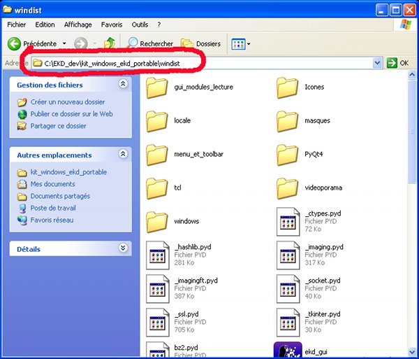Expand the address bar dropdown arrow
The width and height of the screenshot is (419, 359).
[x=377, y=63]
